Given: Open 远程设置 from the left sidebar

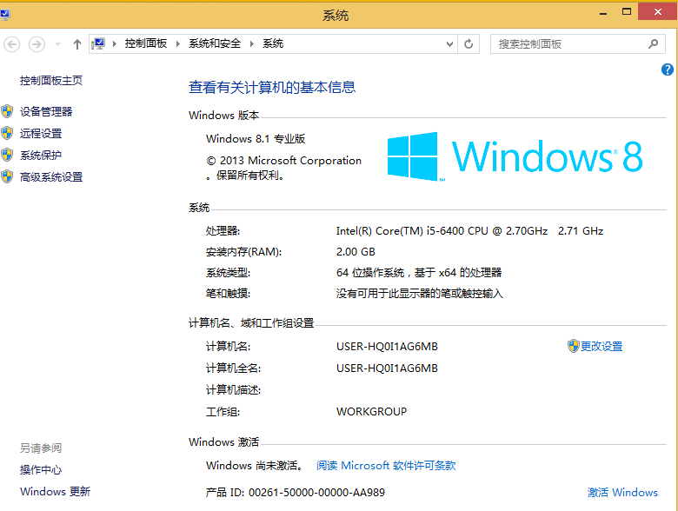Looking at the screenshot, I should pyautogui.click(x=41, y=133).
